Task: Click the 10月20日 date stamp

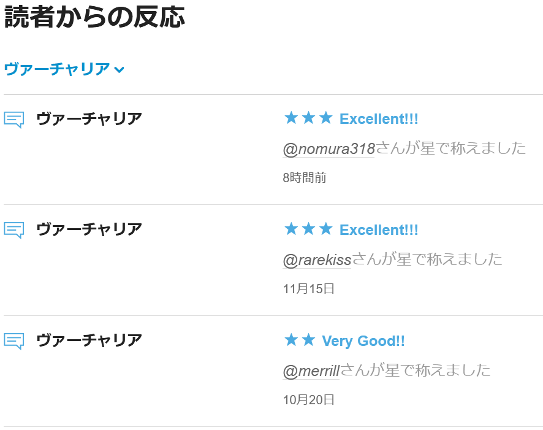Action: [x=309, y=400]
